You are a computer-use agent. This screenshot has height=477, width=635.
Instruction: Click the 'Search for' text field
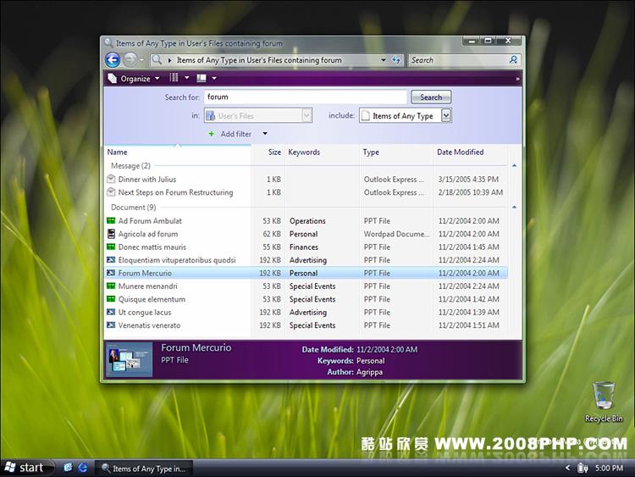305,97
